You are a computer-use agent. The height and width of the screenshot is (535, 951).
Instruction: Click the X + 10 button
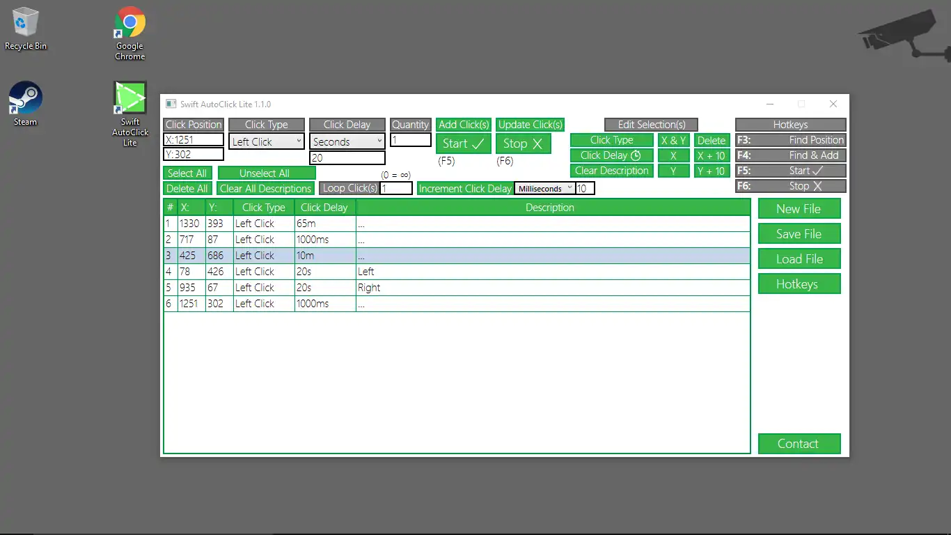point(712,155)
